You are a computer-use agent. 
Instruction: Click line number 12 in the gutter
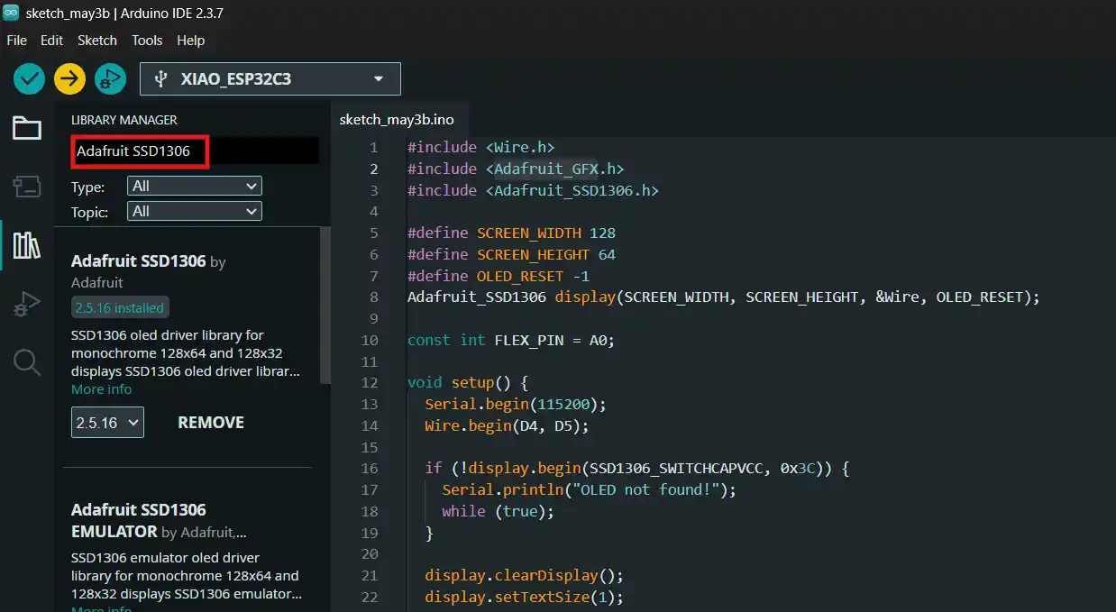pos(370,382)
